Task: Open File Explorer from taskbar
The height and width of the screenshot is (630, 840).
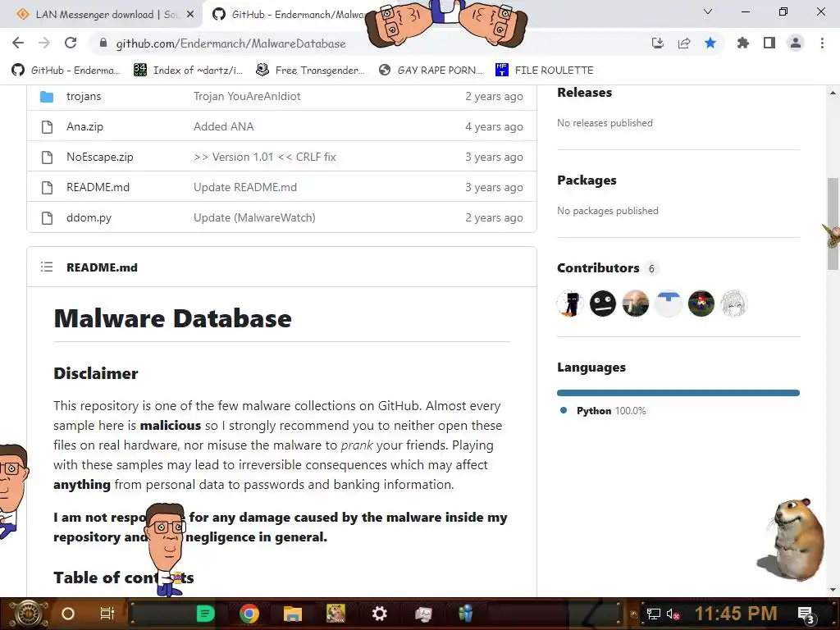Action: pyautogui.click(x=293, y=614)
